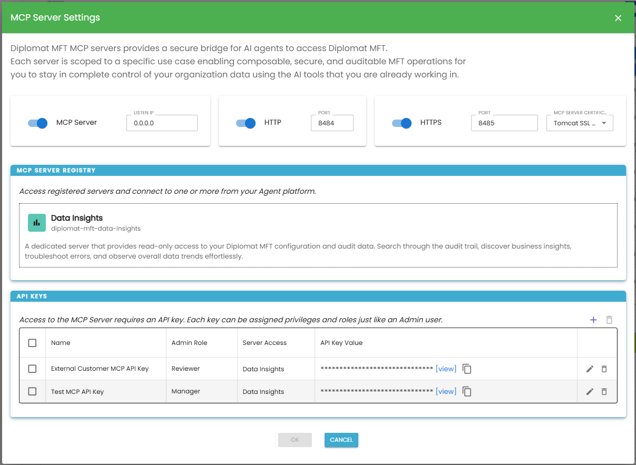Viewport: 636px width, 465px height.
Task: Click the HTTPS port field showing 8485
Action: pyautogui.click(x=504, y=123)
